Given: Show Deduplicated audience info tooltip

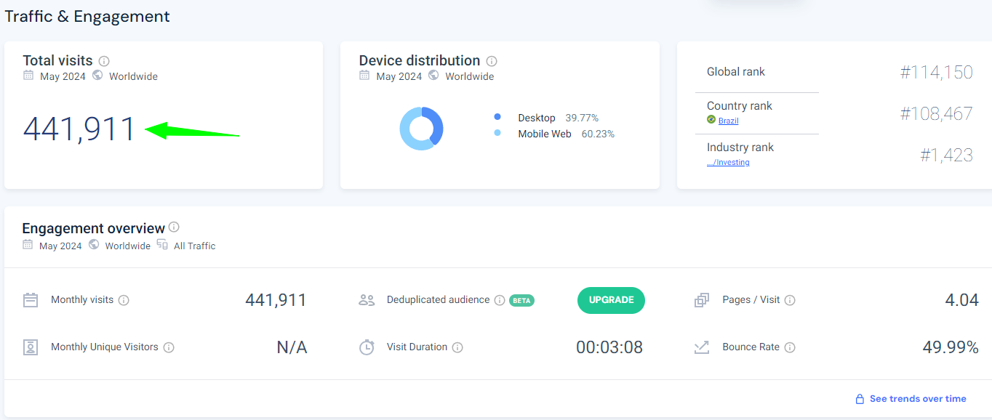Looking at the screenshot, I should 500,300.
